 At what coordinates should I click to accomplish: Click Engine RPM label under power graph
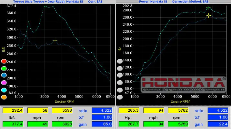pyautogui.click(x=180, y=101)
